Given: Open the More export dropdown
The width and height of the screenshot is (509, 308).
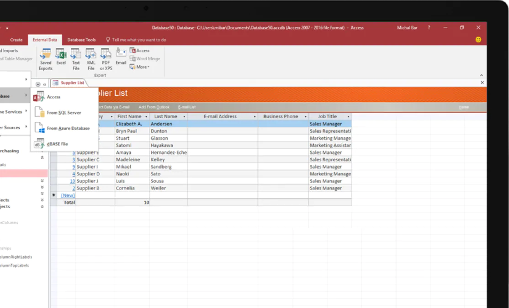Looking at the screenshot, I should (x=140, y=67).
